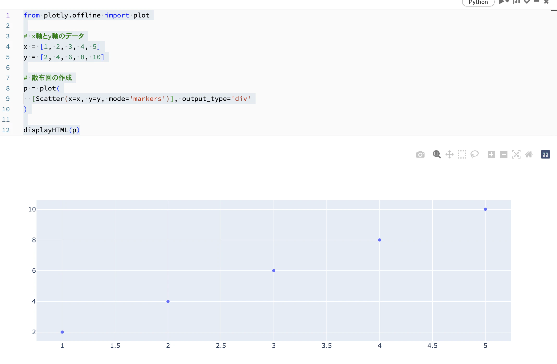Click the '# x軸とy軸のデータ' comment

tap(54, 36)
